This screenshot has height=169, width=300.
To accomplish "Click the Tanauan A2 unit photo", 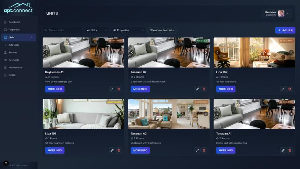I will point(169,114).
